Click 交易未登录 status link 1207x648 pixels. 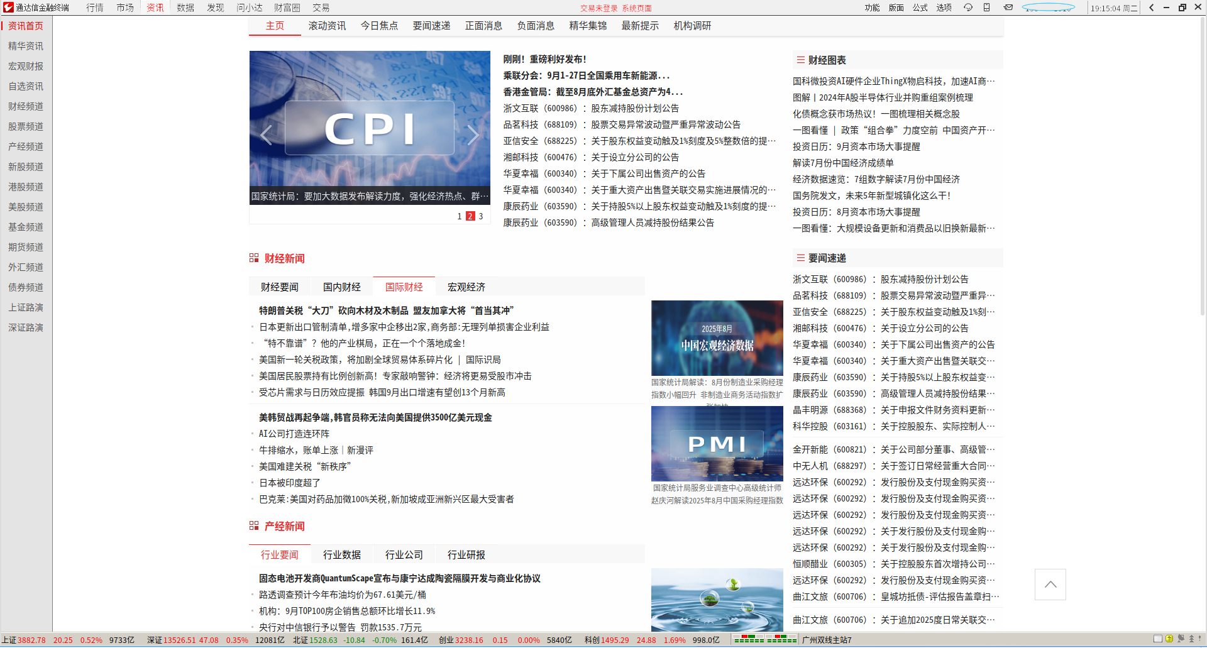tap(599, 8)
